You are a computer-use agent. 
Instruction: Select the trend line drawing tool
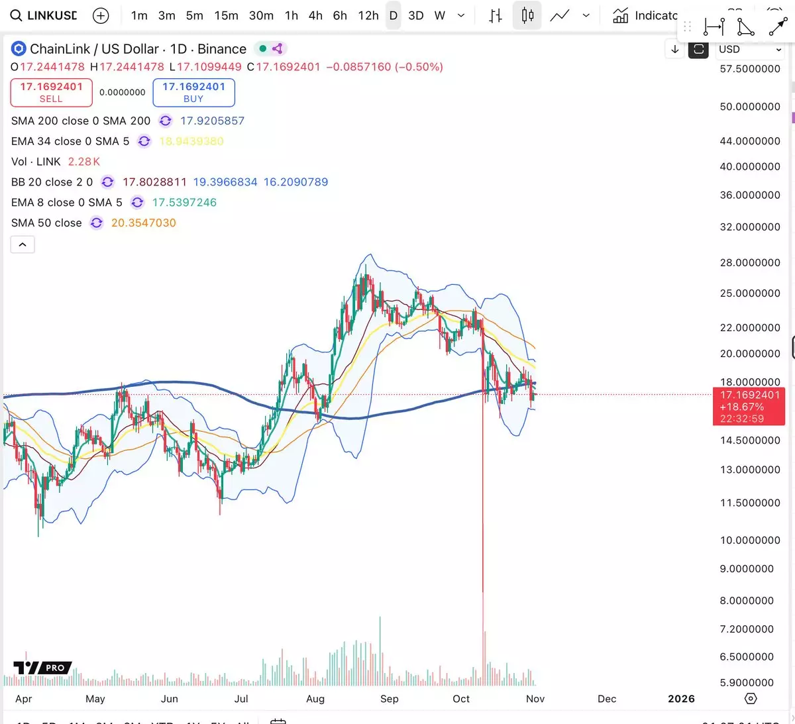coord(777,27)
